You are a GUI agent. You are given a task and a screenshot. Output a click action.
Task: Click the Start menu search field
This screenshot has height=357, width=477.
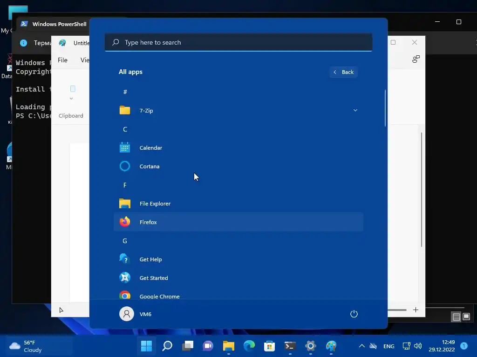[x=238, y=42]
